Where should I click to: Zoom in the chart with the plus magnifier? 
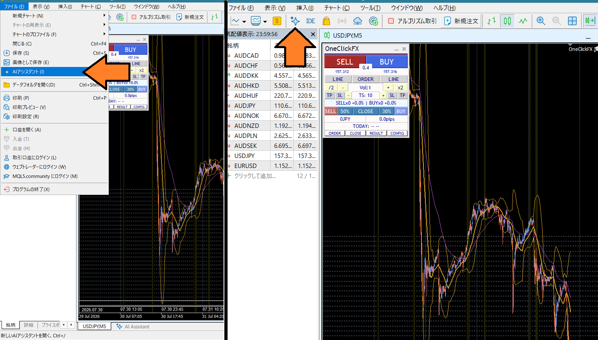[x=541, y=21]
